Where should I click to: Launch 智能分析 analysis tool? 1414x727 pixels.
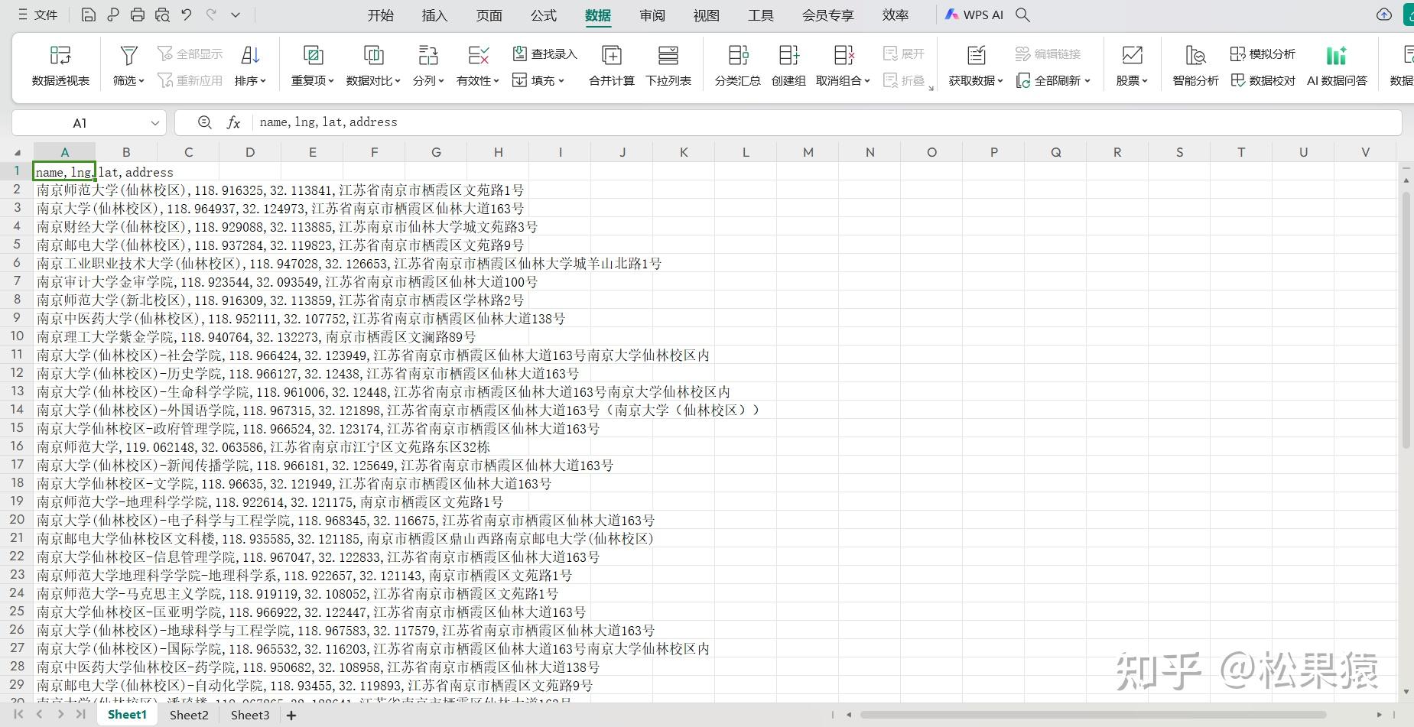(1194, 65)
